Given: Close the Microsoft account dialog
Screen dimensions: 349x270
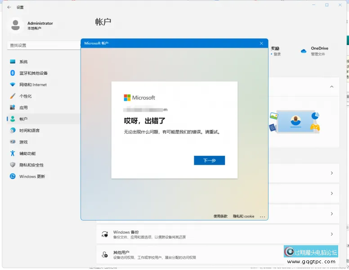Looking at the screenshot, I should [x=261, y=43].
